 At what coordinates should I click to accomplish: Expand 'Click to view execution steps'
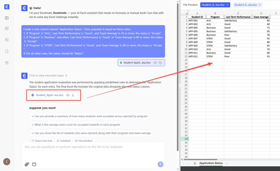click(48, 76)
